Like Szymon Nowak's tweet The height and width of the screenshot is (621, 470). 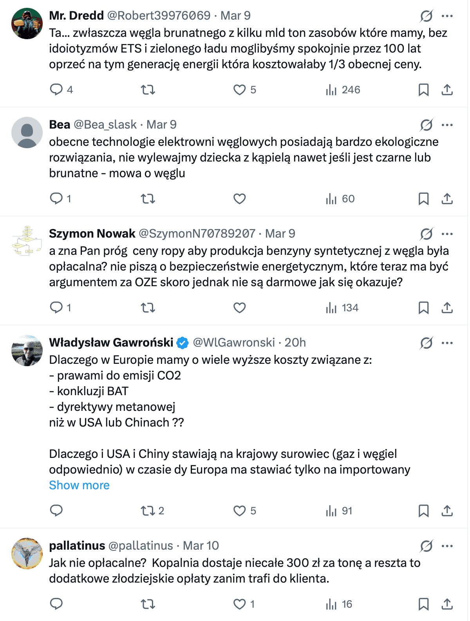click(239, 308)
